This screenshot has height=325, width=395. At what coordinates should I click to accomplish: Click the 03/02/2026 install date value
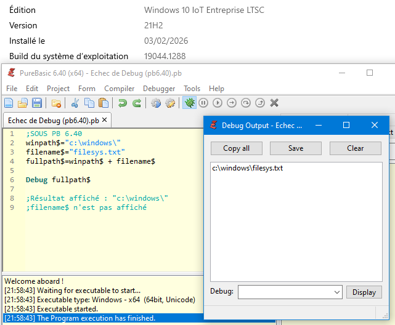coord(166,41)
